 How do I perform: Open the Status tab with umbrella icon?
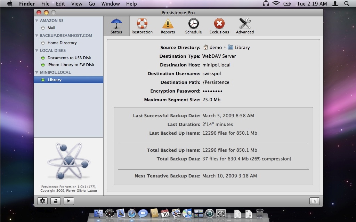point(116,26)
